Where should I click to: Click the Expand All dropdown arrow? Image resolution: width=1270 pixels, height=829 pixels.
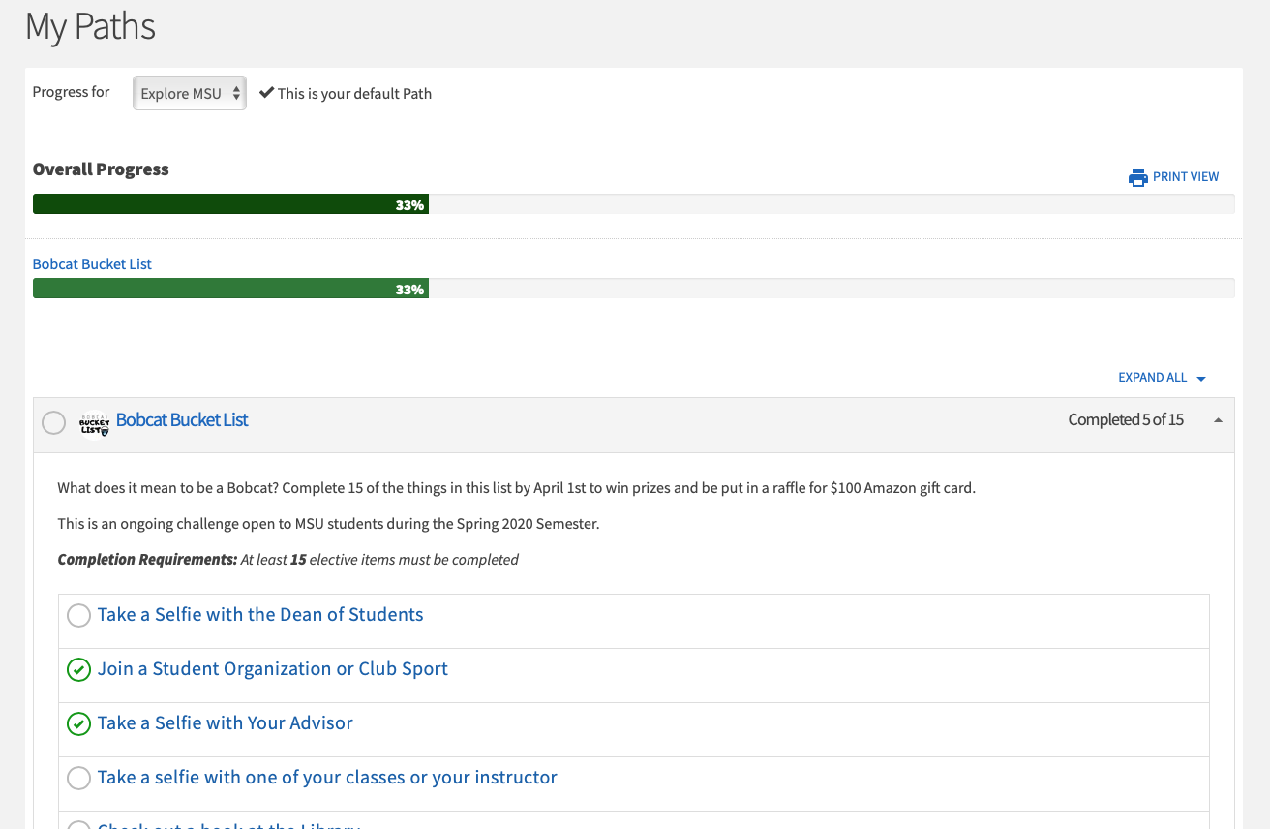(x=1201, y=379)
